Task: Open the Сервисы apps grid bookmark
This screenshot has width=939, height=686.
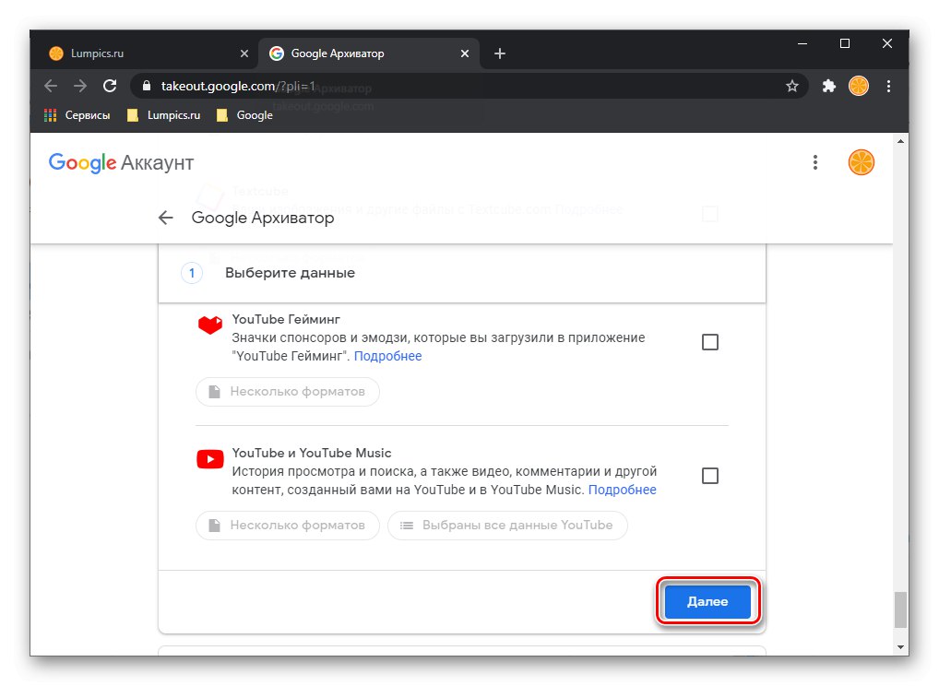Action: (x=77, y=115)
